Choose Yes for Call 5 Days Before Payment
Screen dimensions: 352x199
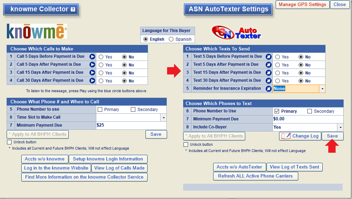[101, 57]
